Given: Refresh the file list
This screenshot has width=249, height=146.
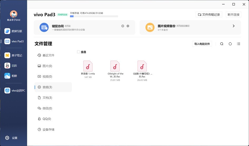Looking at the screenshot, I should pyautogui.click(x=230, y=44).
